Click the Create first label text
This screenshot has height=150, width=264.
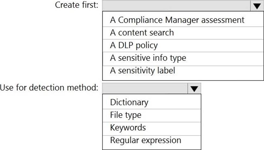pyautogui.click(x=77, y=5)
